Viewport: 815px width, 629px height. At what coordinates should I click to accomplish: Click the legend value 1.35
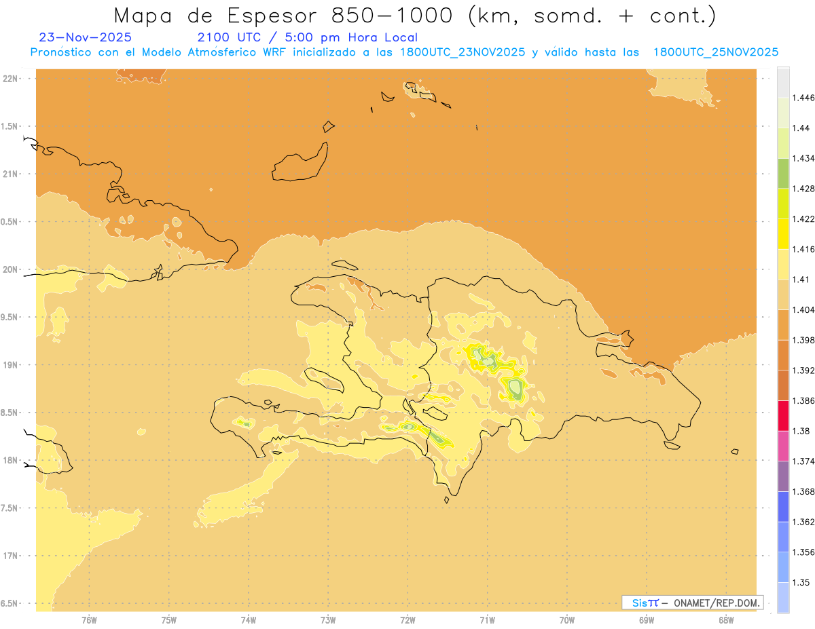(x=801, y=582)
